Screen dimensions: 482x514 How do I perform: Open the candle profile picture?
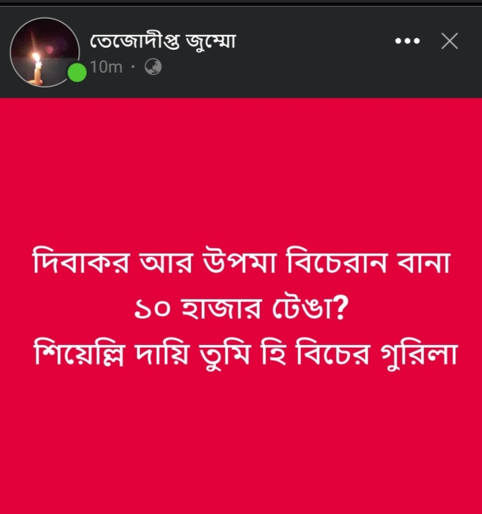(x=44, y=52)
